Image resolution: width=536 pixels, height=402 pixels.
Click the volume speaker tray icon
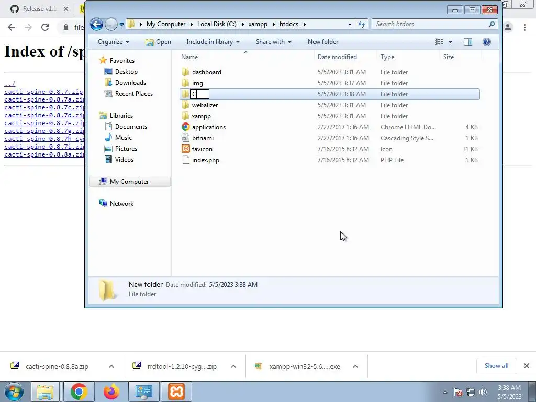click(483, 392)
